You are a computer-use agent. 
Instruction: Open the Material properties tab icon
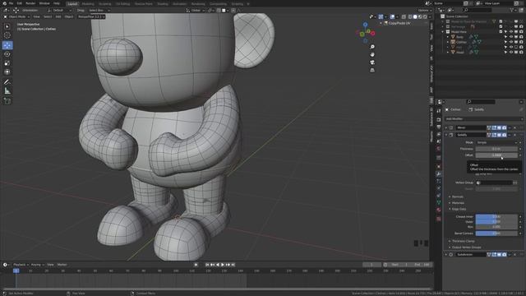(x=439, y=210)
